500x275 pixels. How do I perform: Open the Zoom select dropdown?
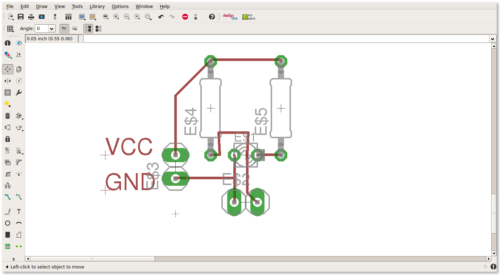coord(148,17)
